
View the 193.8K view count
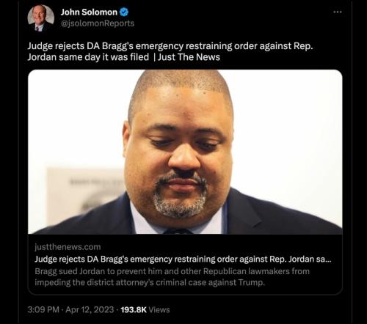point(134,309)
